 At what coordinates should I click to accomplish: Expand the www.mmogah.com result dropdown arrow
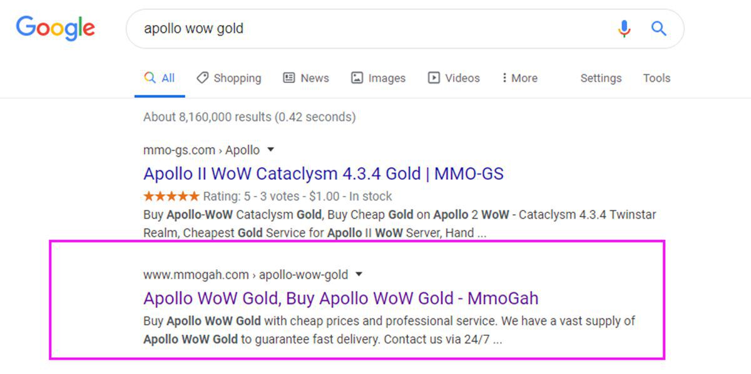[x=359, y=274]
